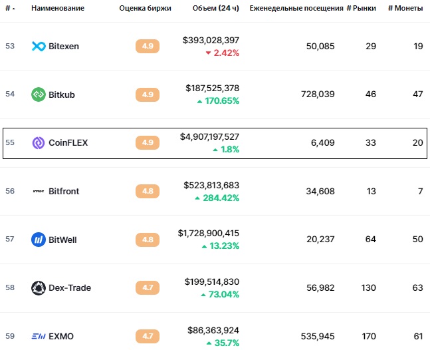The width and height of the screenshot is (430, 350).
Task: Select volume $86,363,924 for EXMO
Action: click(213, 330)
